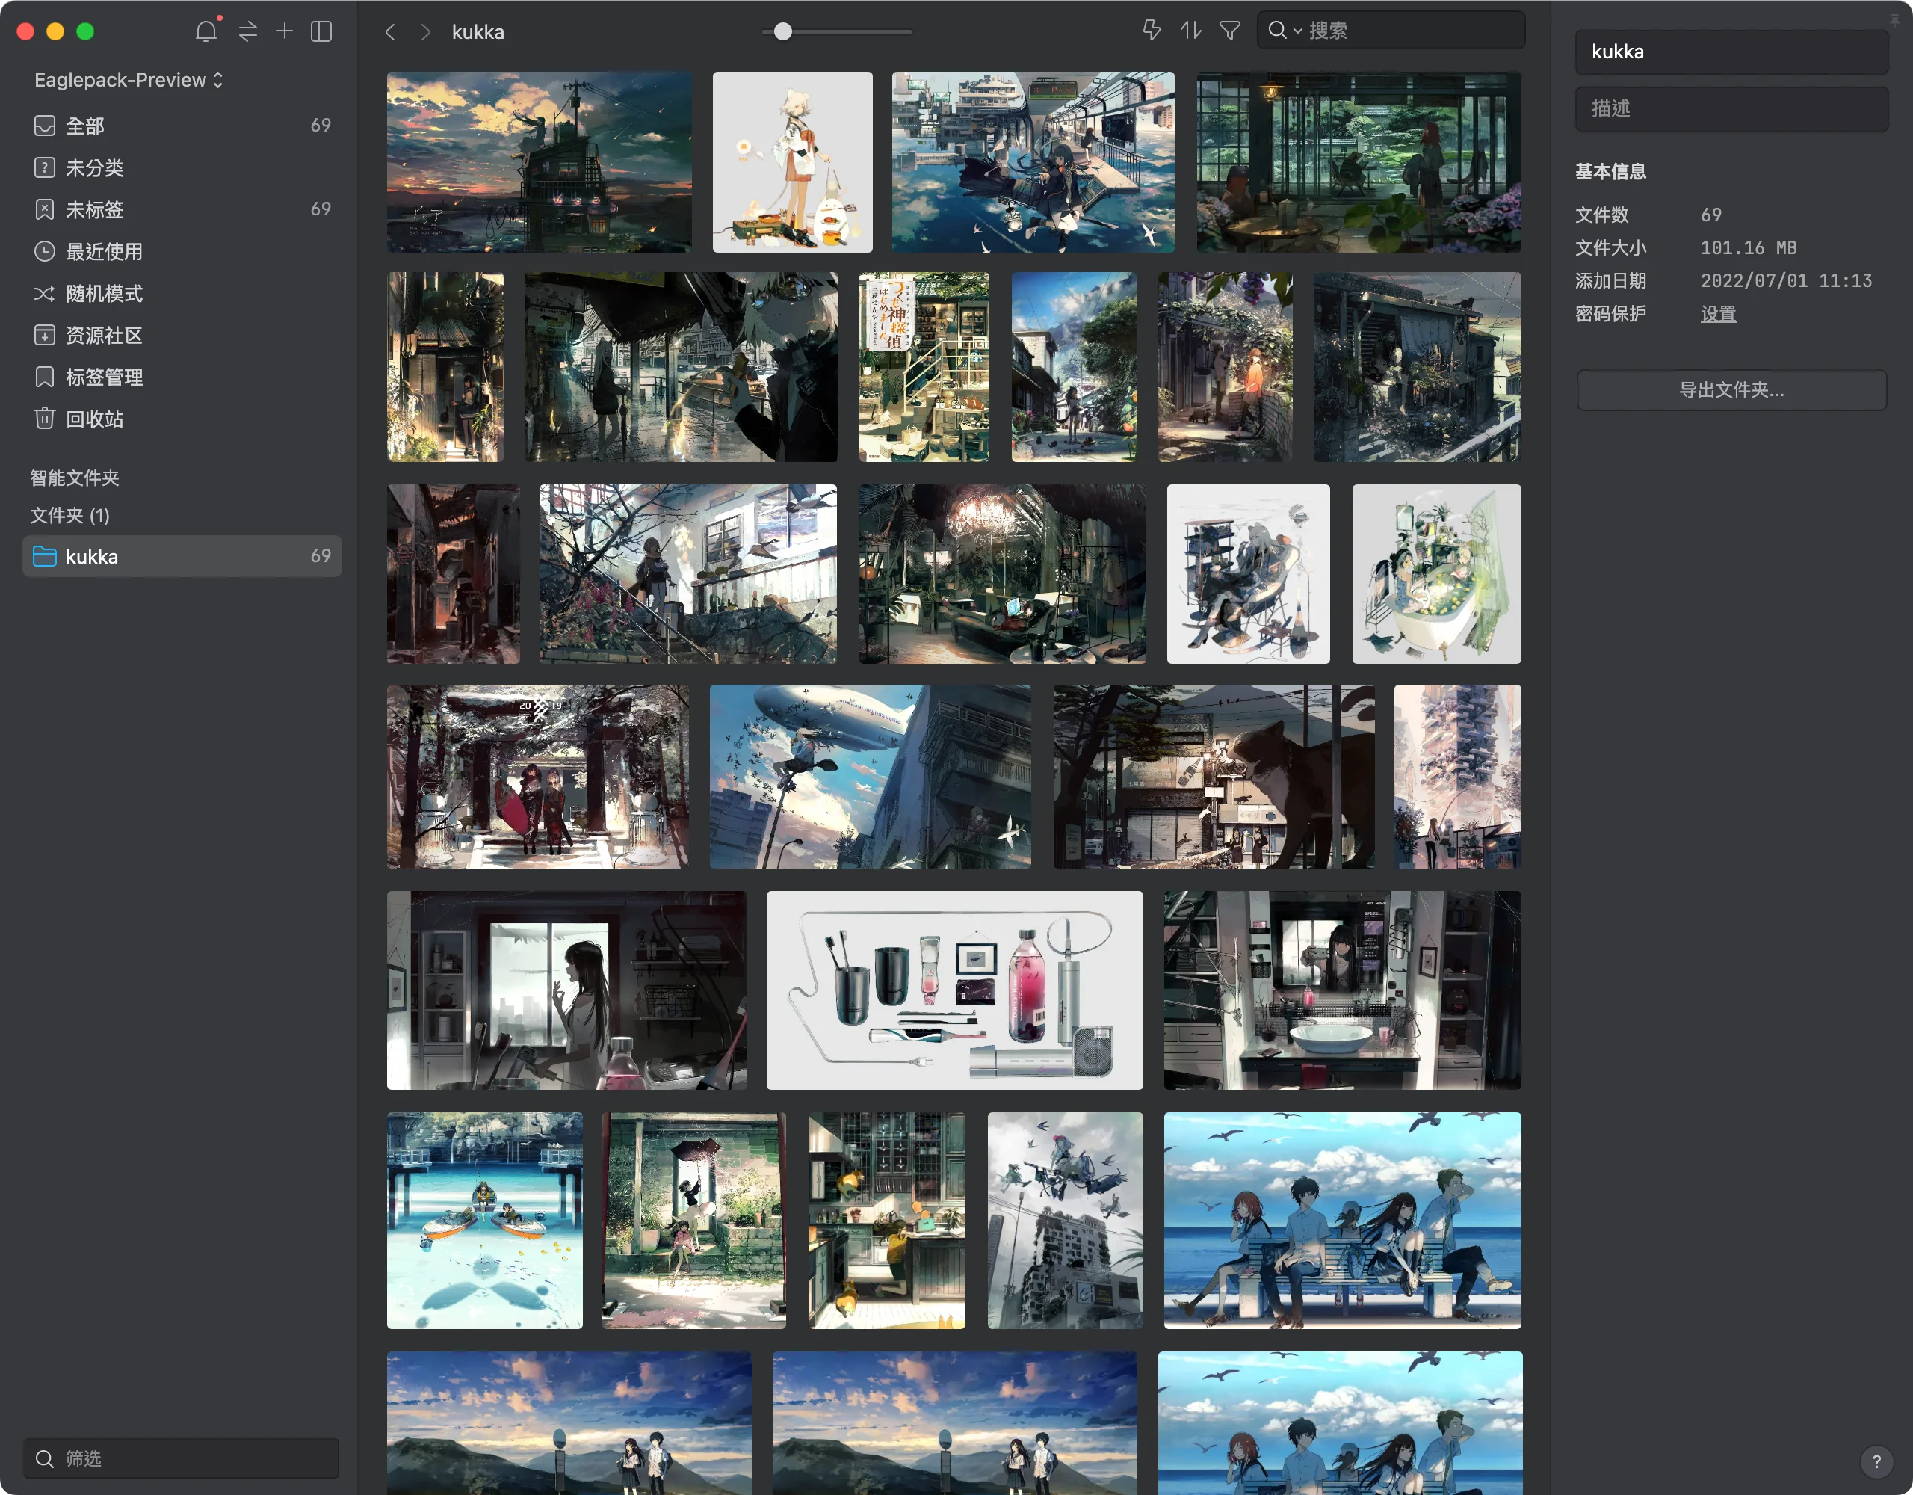Image resolution: width=1913 pixels, height=1495 pixels.
Task: Open the filter funnel icon
Action: [x=1230, y=31]
